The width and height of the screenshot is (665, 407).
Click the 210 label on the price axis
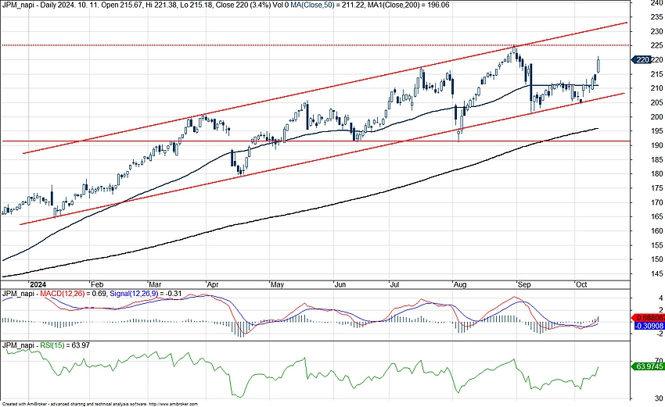(x=657, y=88)
